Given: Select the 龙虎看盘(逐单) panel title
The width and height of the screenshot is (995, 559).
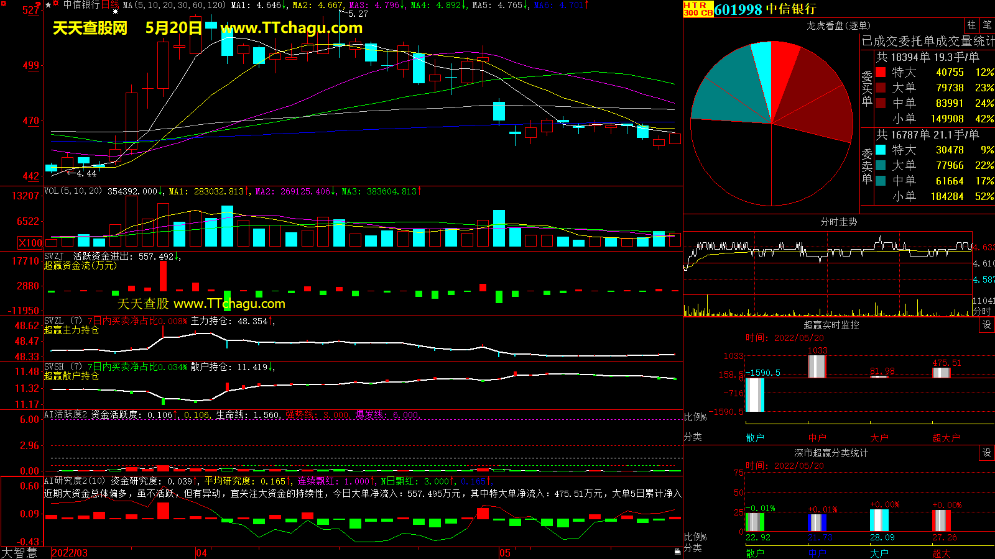Looking at the screenshot, I should (838, 25).
